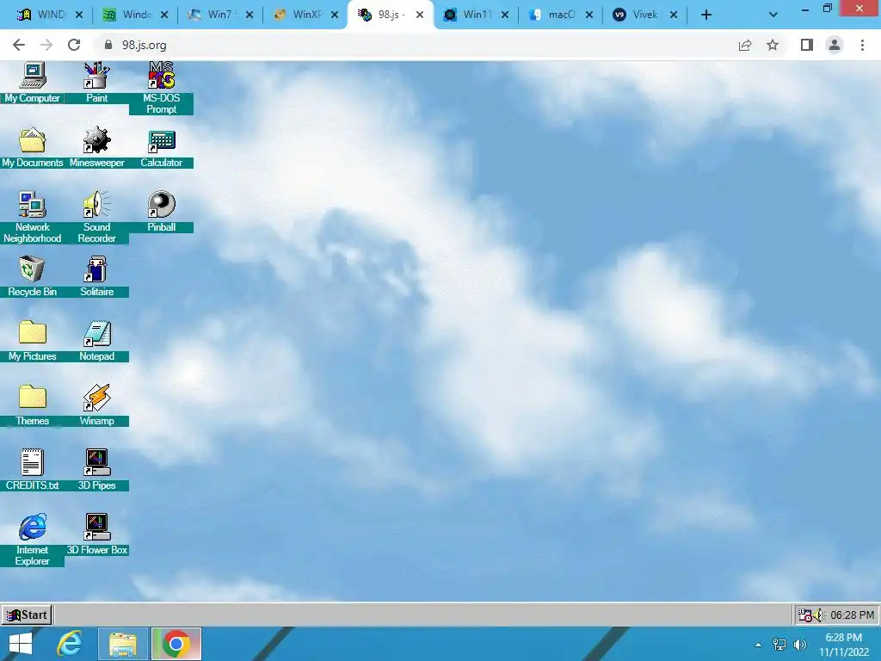Launch Pinball game icon

tap(161, 212)
